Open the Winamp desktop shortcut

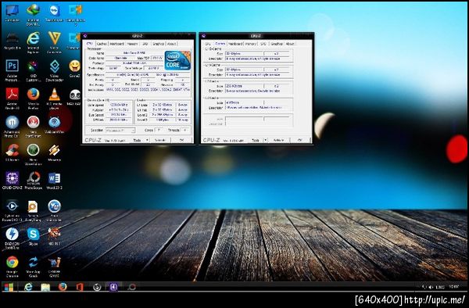(54, 152)
